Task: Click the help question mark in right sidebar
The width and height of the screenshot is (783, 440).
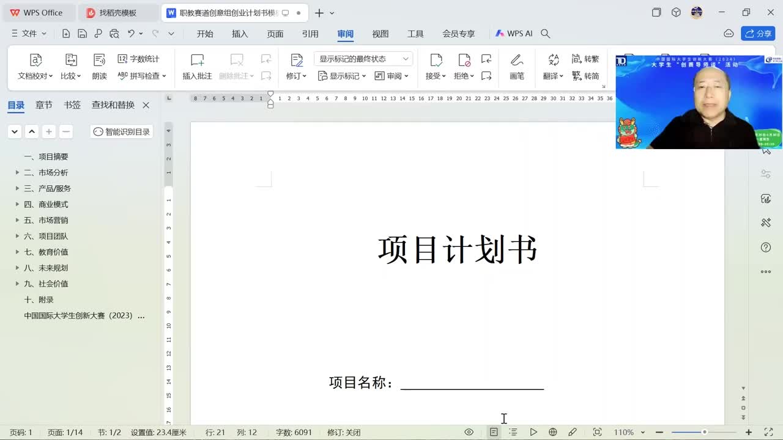Action: tap(766, 247)
